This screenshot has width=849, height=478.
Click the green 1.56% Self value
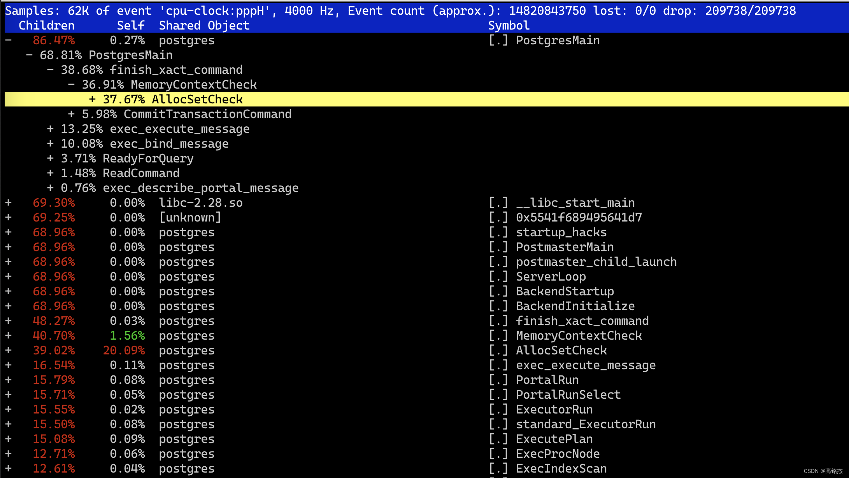(127, 336)
